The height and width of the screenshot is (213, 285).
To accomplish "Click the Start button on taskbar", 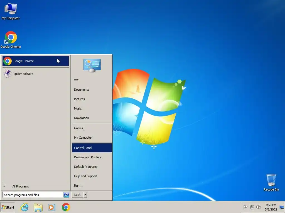I will point(8,207).
